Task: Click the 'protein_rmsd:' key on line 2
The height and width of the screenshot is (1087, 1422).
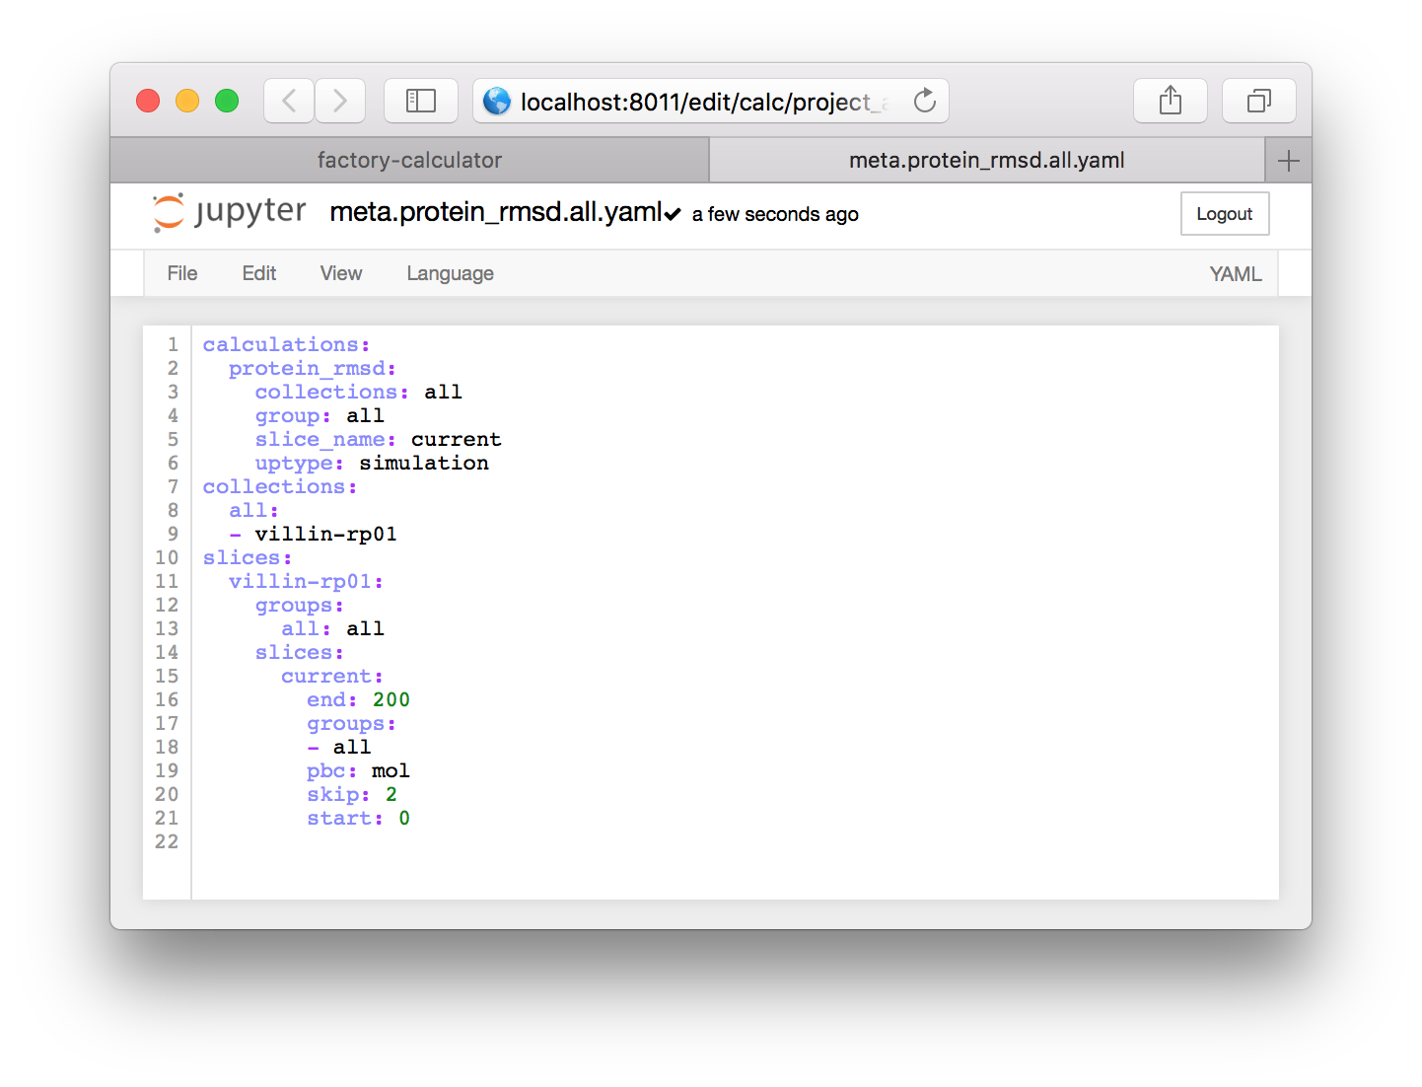Action: point(313,368)
